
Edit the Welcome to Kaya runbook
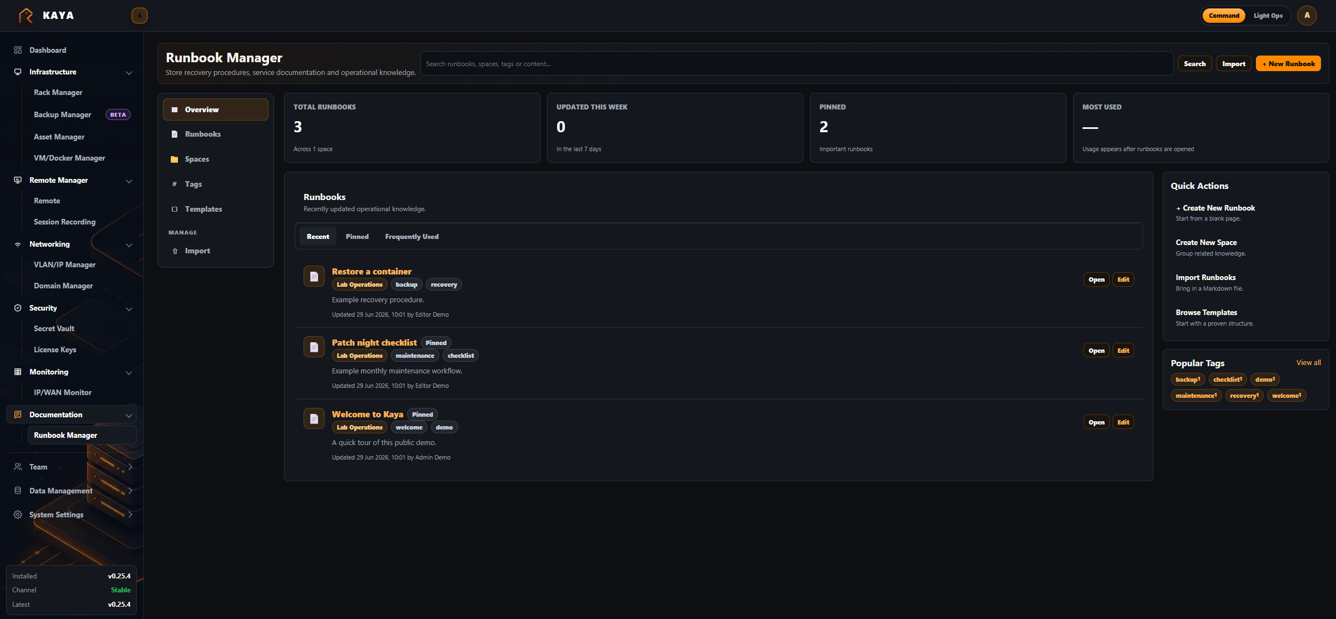1123,422
